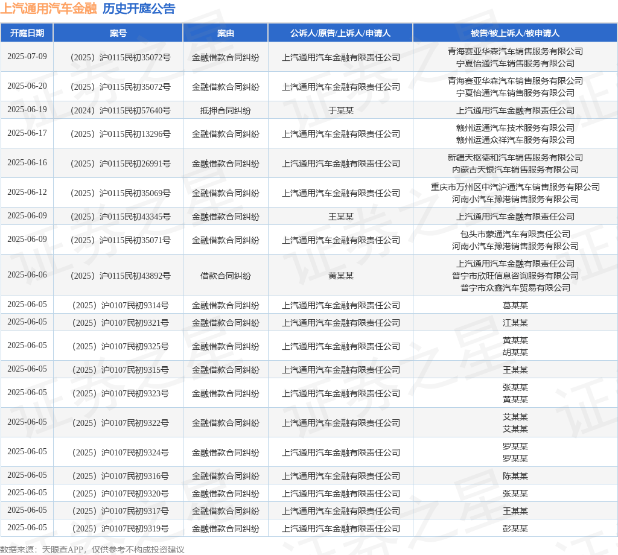Image resolution: width=618 pixels, height=555 pixels.
Task: Select the date 2025-06-16
Action: 27,163
